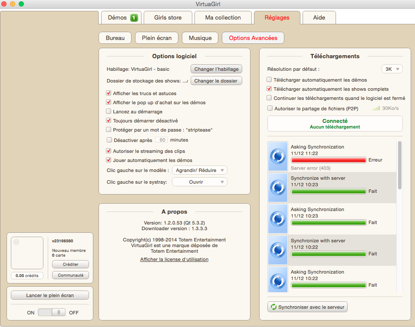This screenshot has height=327, width=415.
Task: Open the Girls store tab
Action: (x=168, y=18)
